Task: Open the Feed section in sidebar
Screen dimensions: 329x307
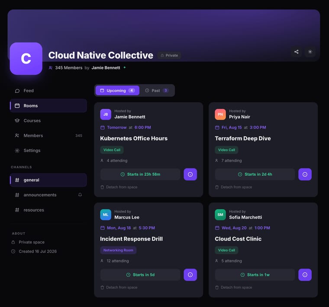Action: point(48,91)
